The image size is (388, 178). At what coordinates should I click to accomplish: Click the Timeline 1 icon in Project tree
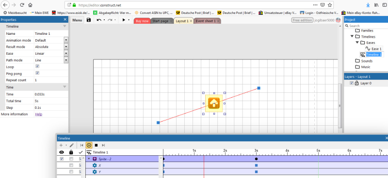[363, 55]
